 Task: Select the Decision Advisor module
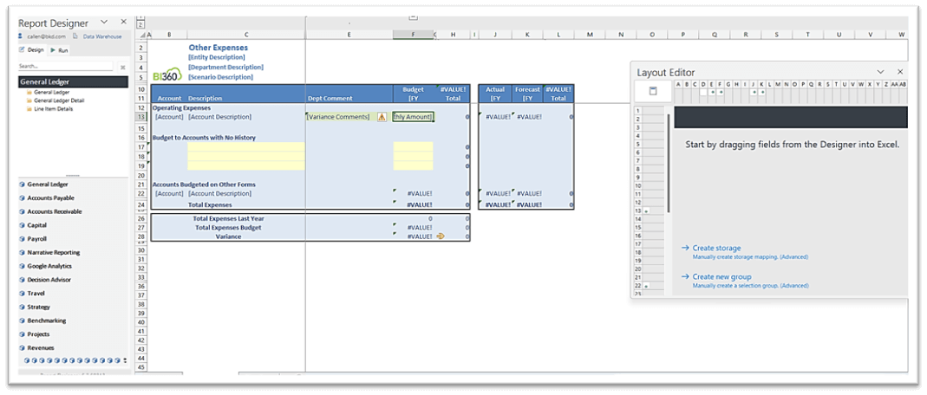tap(49, 280)
